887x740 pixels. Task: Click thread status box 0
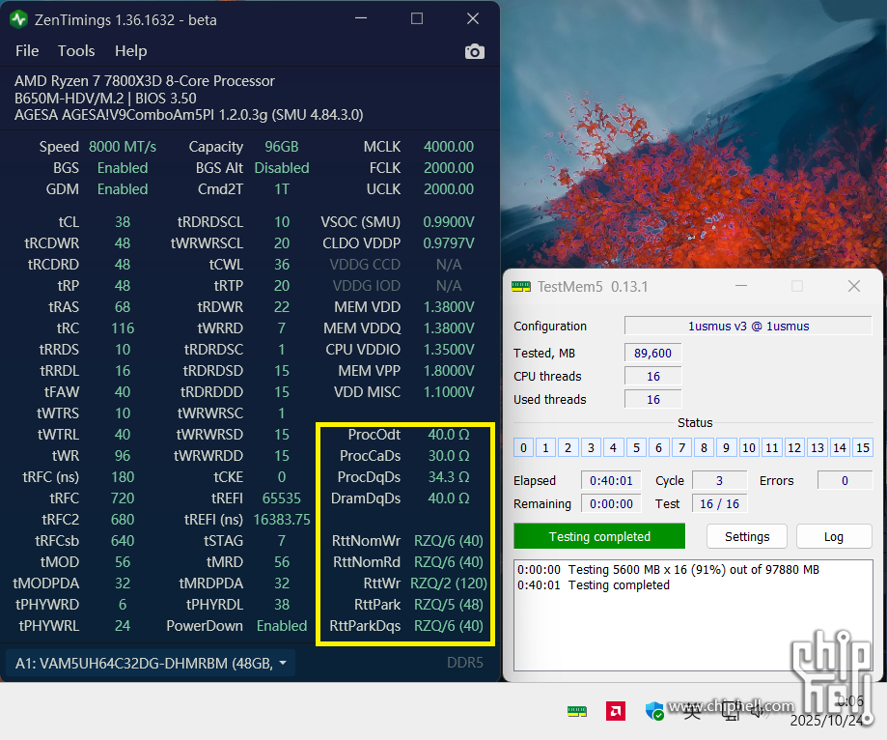523,447
